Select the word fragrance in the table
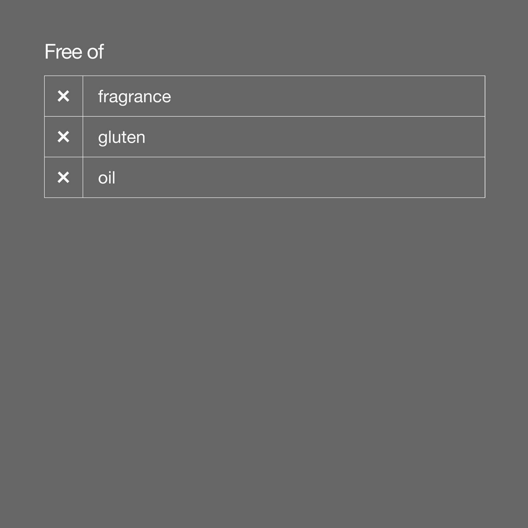528x528 pixels. [134, 97]
